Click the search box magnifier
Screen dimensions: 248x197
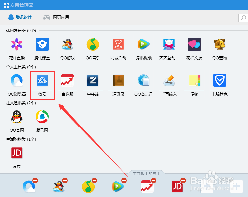pos(243,18)
